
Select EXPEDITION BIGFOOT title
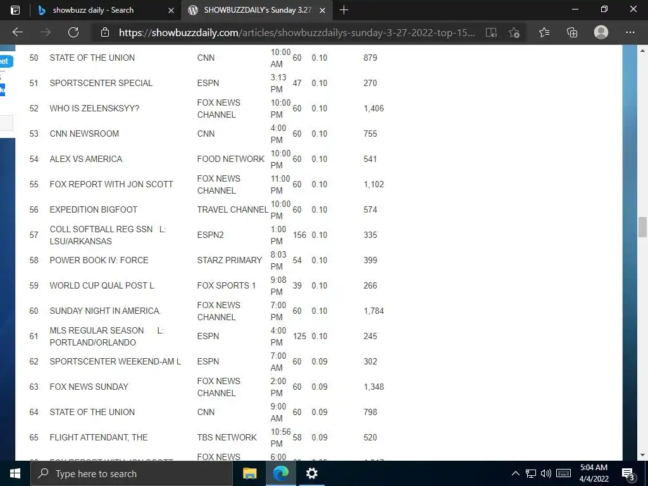point(94,209)
